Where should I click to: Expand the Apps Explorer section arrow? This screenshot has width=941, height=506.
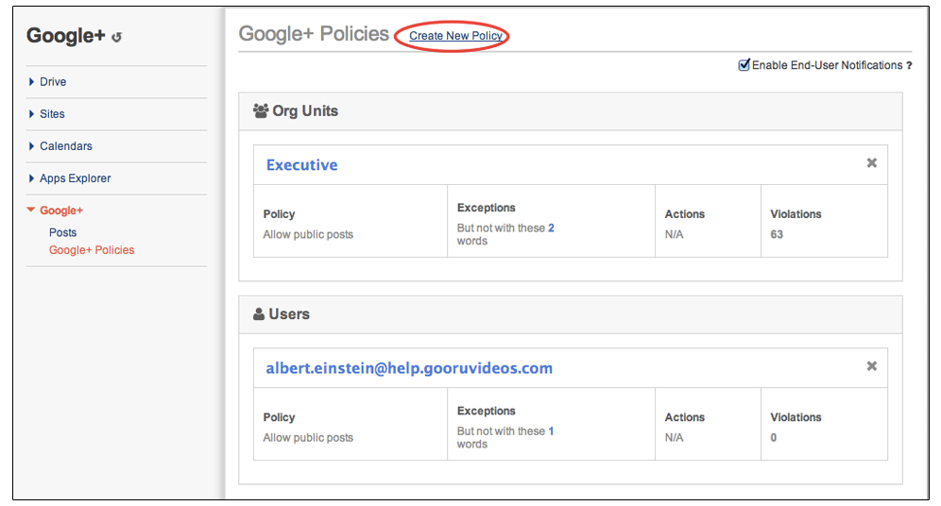(31, 178)
